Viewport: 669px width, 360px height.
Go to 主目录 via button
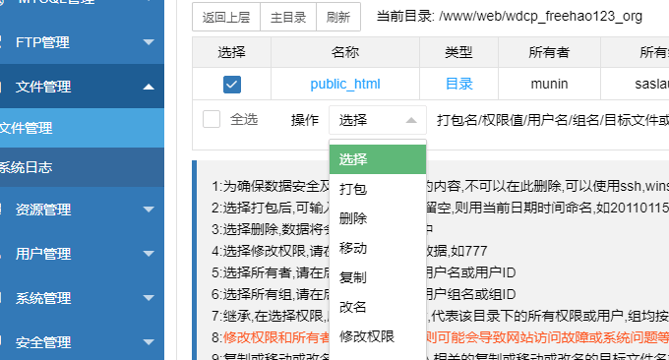click(288, 17)
